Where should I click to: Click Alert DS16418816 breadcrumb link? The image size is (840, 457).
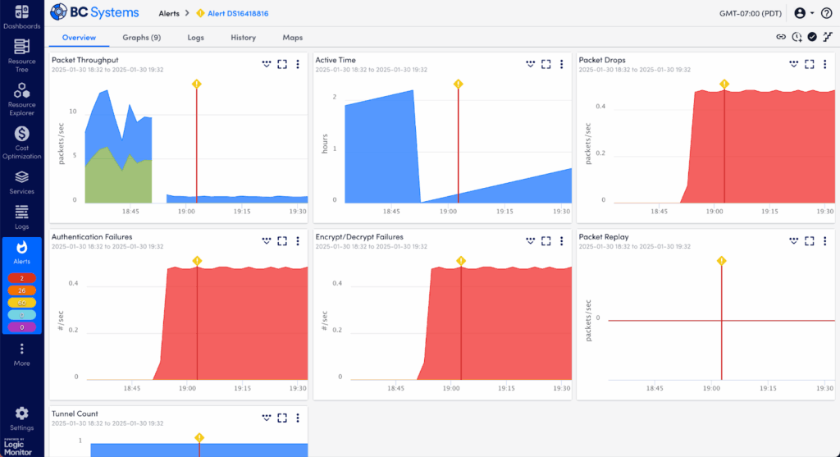click(238, 13)
